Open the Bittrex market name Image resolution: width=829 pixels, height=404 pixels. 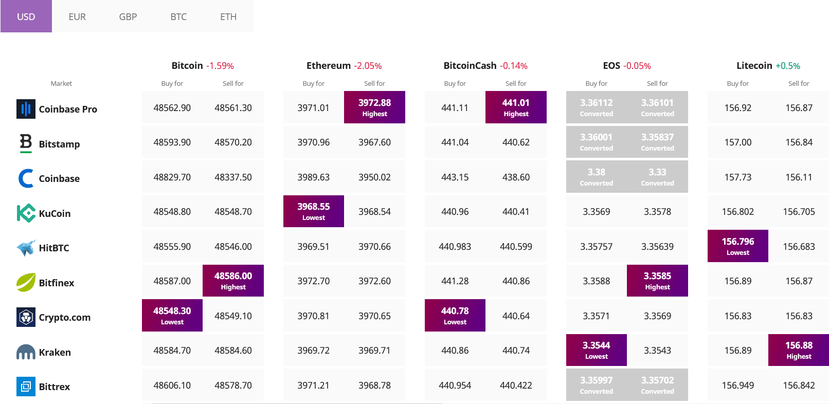click(55, 387)
